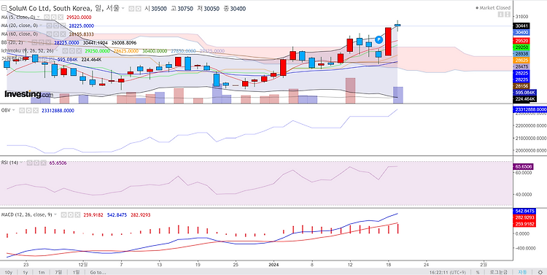Image resolution: width=547 pixels, height=275 pixels.
Task: Remove the MA (60, close, 0) indicator
Action: 63,34
